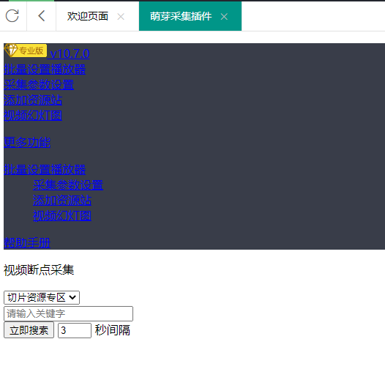385x369 pixels.
Task: Open the 帮助手册 link
Action: (x=27, y=243)
